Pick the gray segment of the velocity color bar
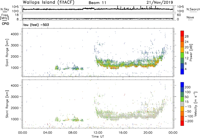 182,104
